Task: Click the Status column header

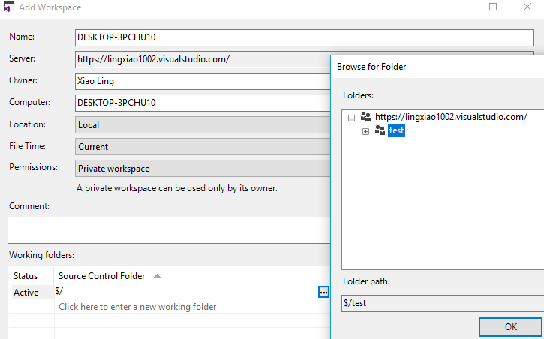Action: 26,276
